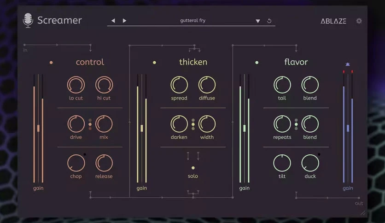Image resolution: width=385 pixels, height=223 pixels.
Task: Load the next preset with right arrow
Action: [x=124, y=21]
